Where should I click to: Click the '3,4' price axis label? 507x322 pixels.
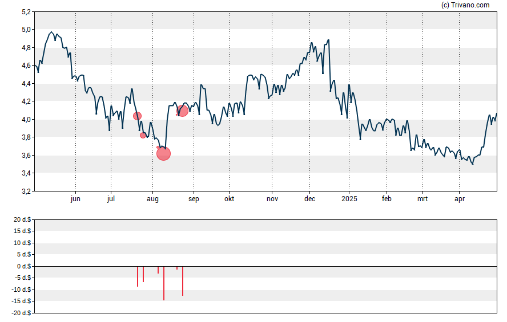tap(26, 173)
